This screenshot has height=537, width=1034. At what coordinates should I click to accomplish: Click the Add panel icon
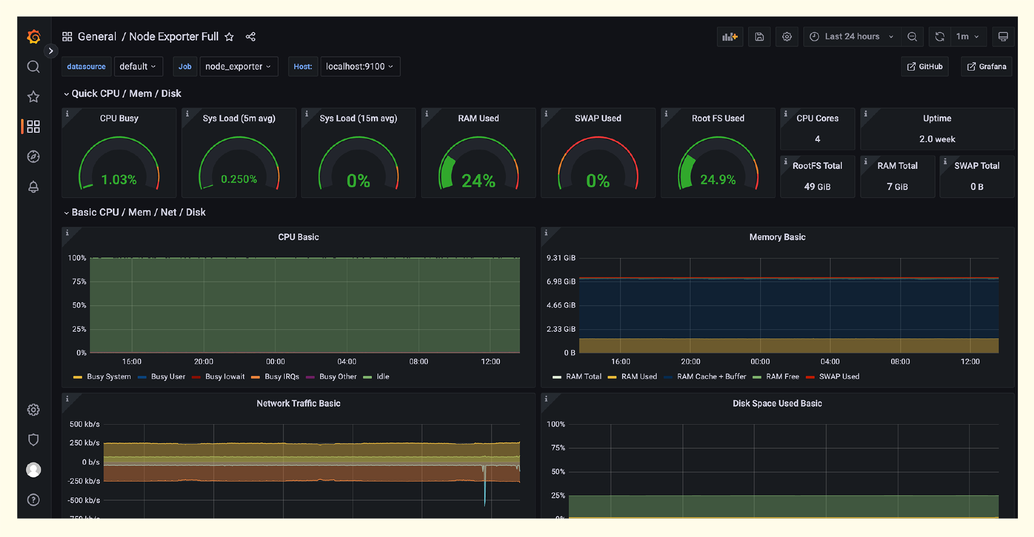pos(730,37)
